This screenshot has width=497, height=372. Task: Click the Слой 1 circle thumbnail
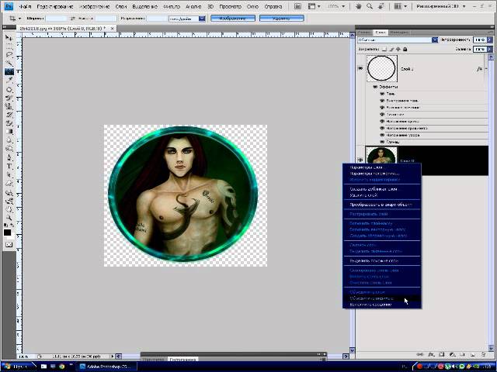coord(381,68)
